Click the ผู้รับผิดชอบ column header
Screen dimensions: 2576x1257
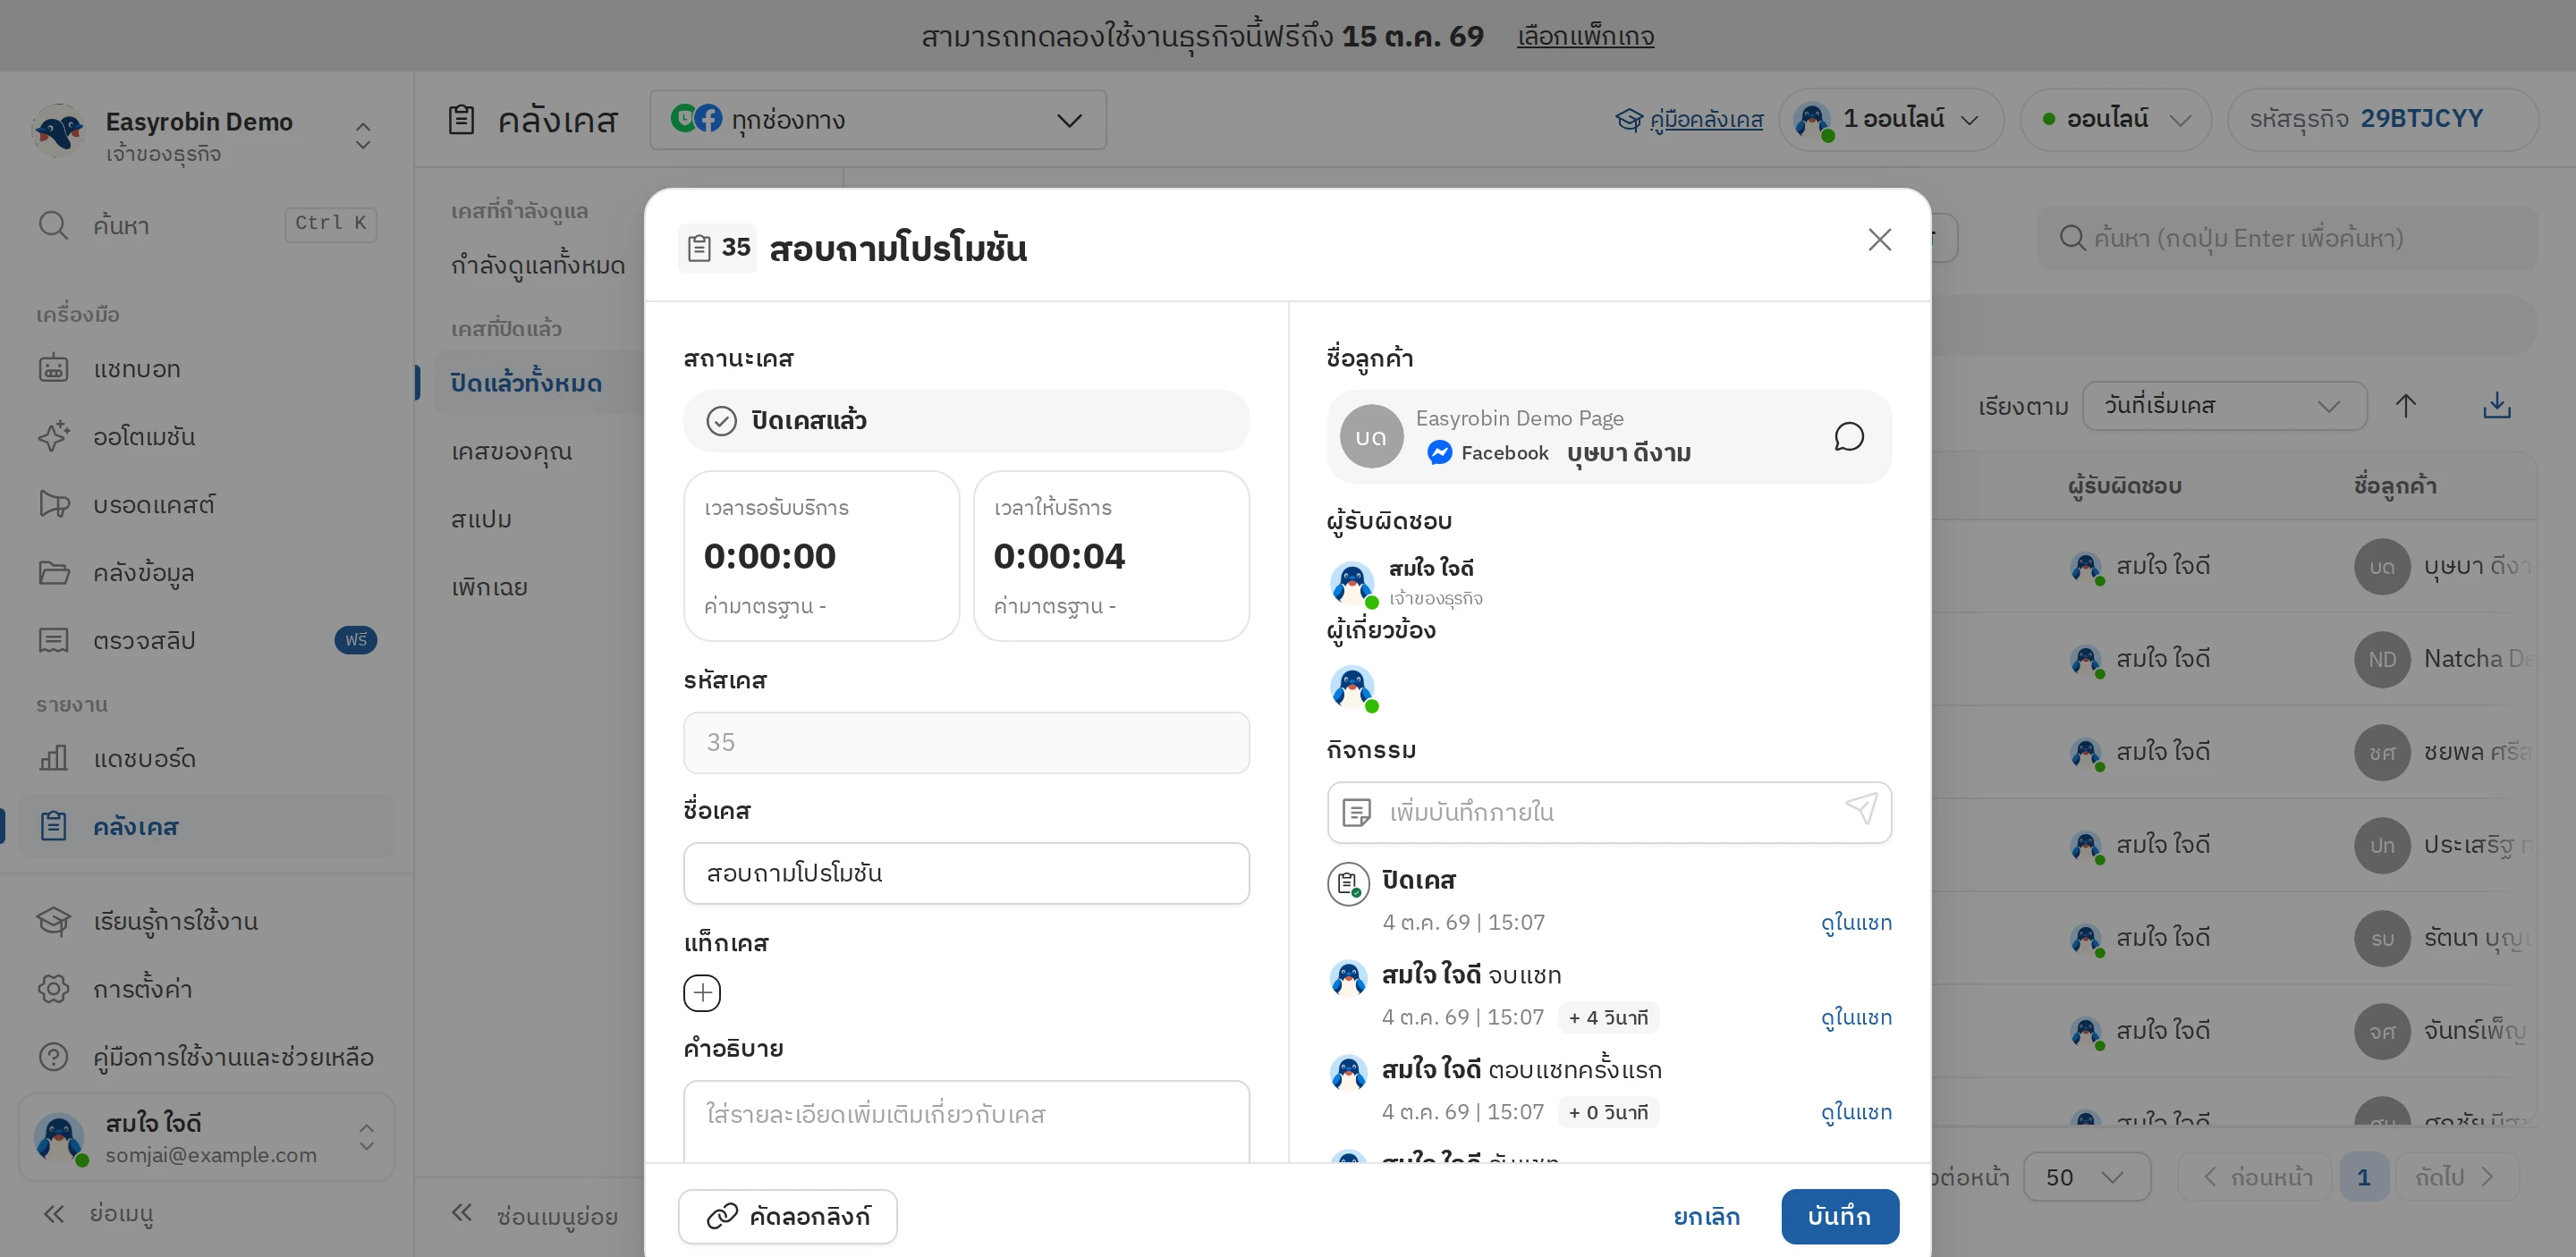coord(2124,485)
